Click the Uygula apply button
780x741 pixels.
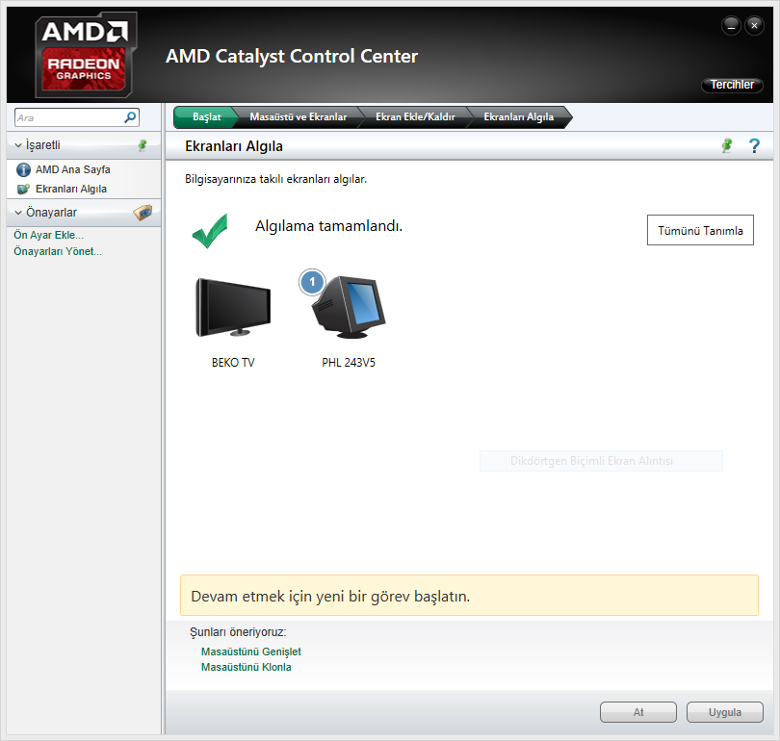[x=725, y=712]
